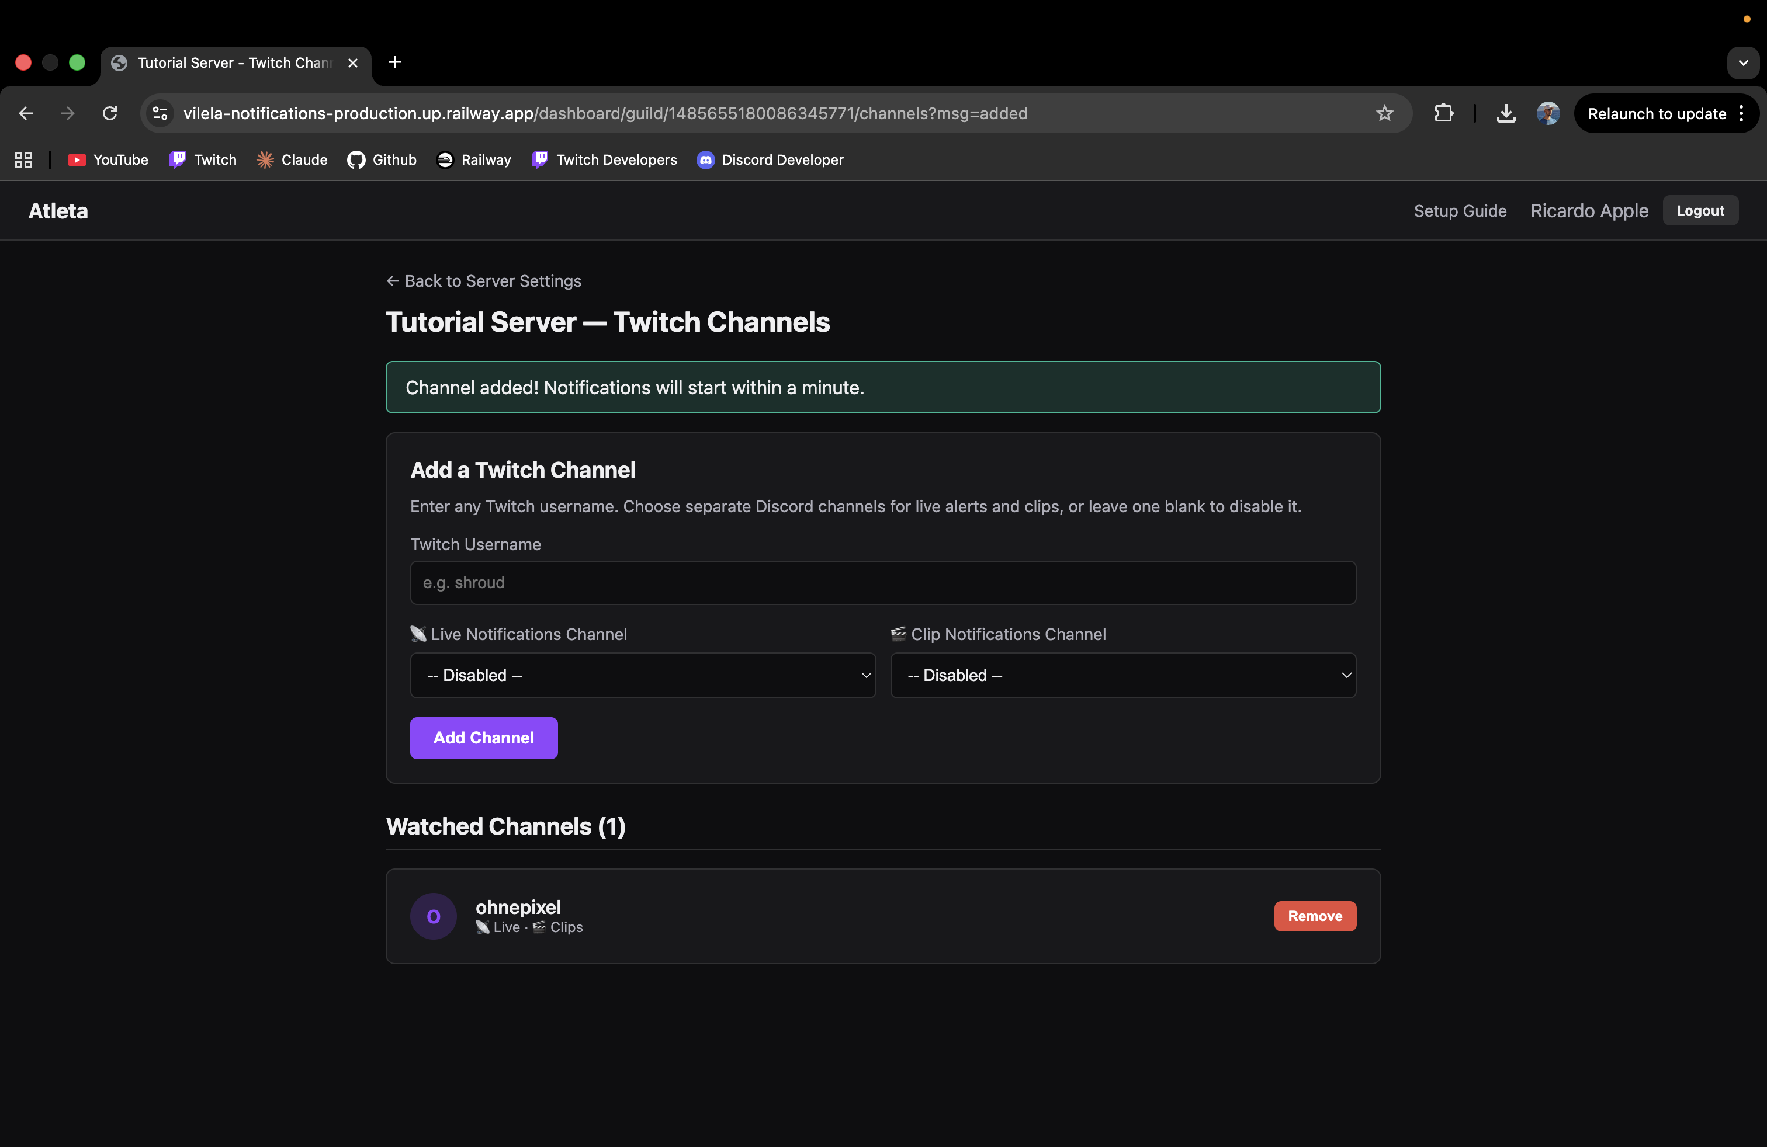Open a new browser tab
Screen dimensions: 1767x1147
pyautogui.click(x=394, y=62)
